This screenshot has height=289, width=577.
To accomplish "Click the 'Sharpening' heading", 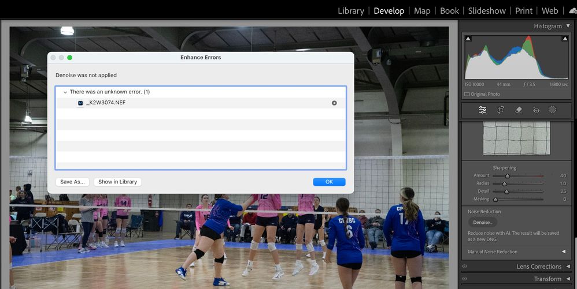I will pos(505,168).
